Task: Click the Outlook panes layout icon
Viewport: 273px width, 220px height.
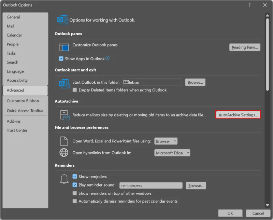Action: (64, 47)
